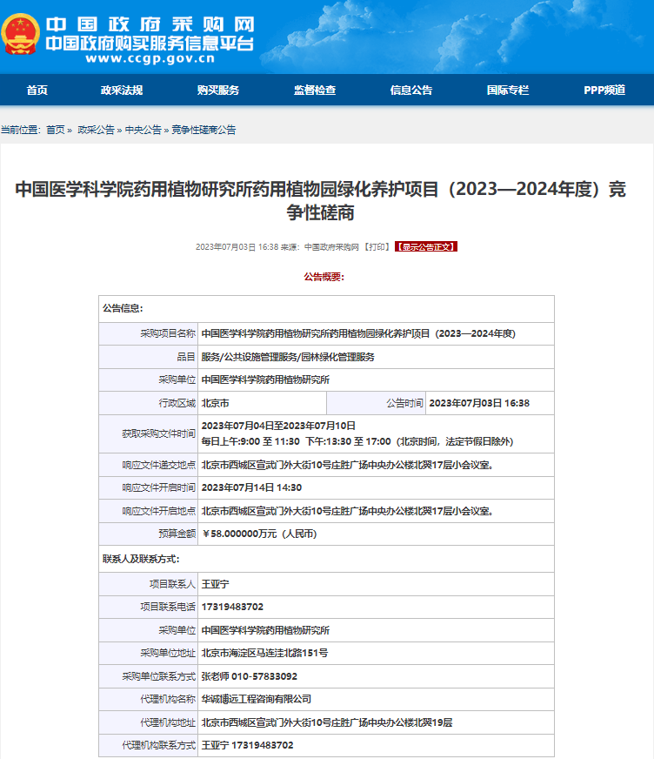Screen dimensions: 654x759
Task: Click the 响应文件开启地点 address value
Action: 347,511
